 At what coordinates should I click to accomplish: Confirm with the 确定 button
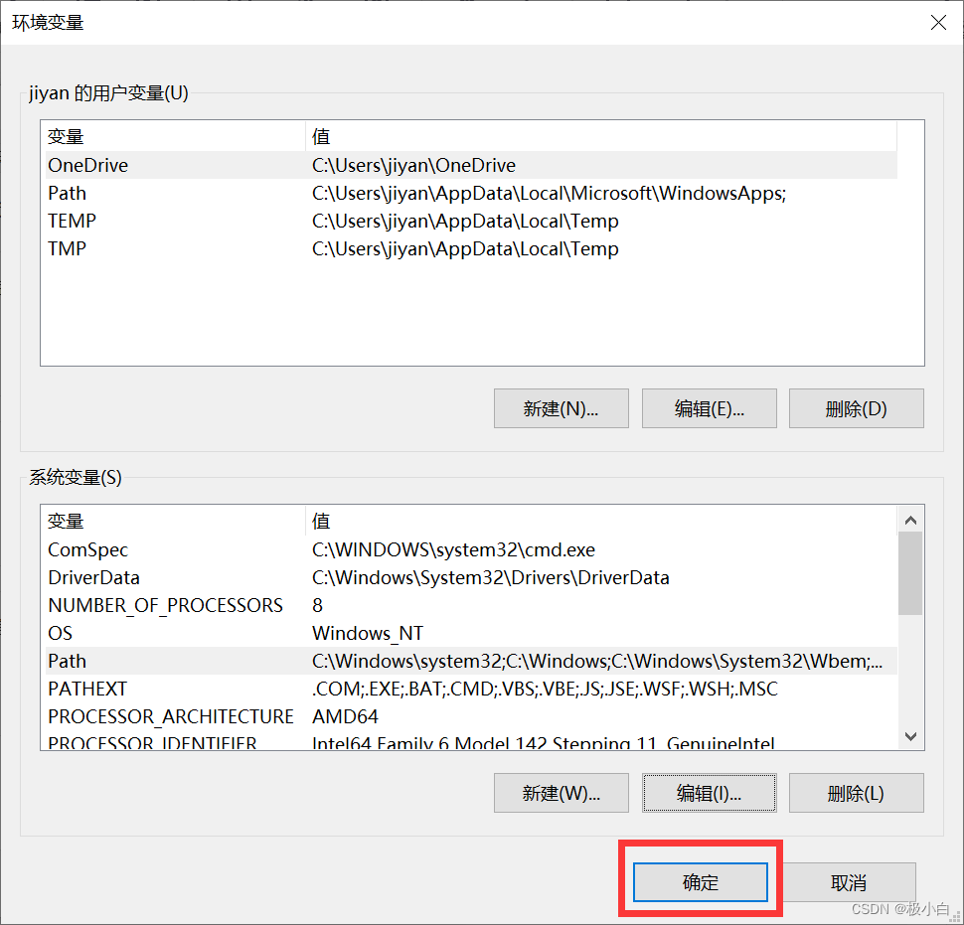pyautogui.click(x=701, y=882)
